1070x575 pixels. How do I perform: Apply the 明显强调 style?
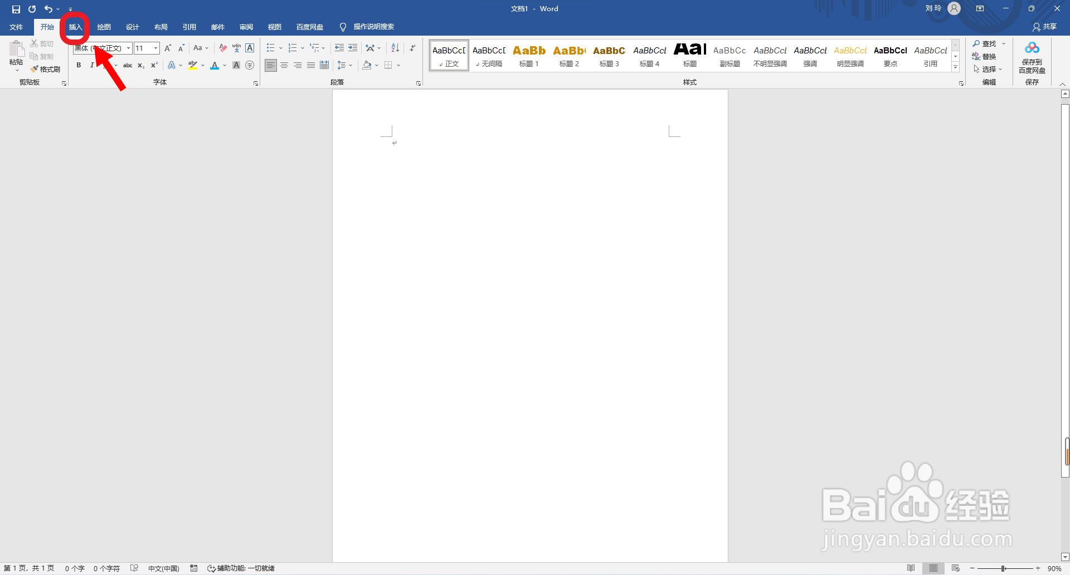coord(850,55)
